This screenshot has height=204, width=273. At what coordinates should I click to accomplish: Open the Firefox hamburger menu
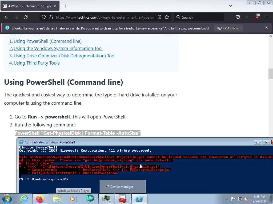click(x=267, y=17)
